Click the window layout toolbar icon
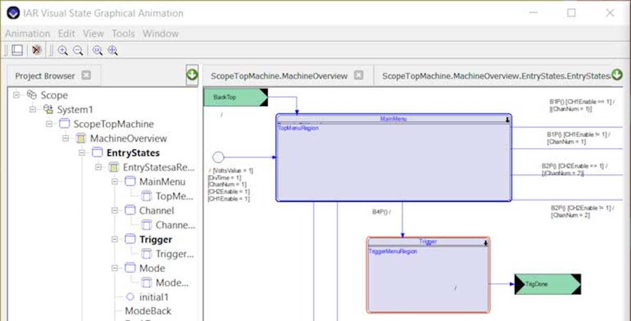Screen dimensions: 631x321 click(x=17, y=50)
